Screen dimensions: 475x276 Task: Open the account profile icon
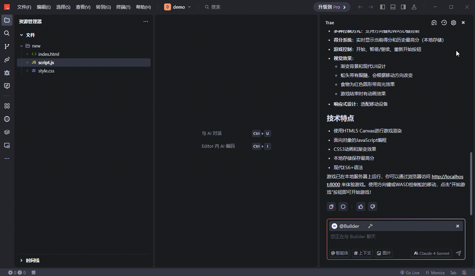click(414, 7)
